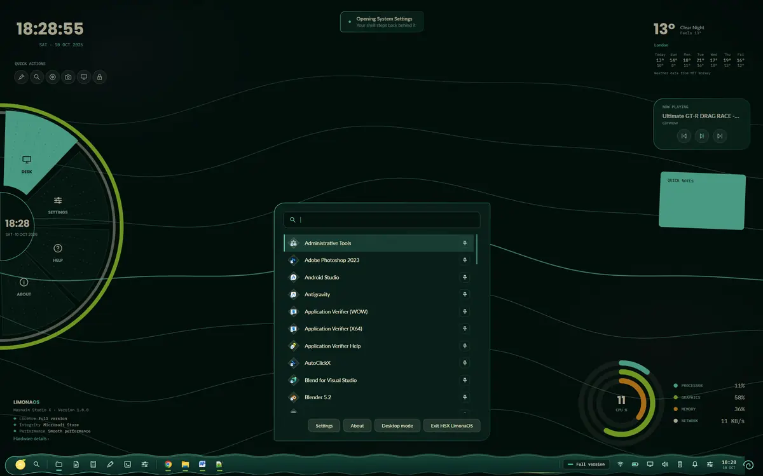This screenshot has width=763, height=476.
Task: Click the taskbar clock showing 18:28
Action: pos(729,465)
